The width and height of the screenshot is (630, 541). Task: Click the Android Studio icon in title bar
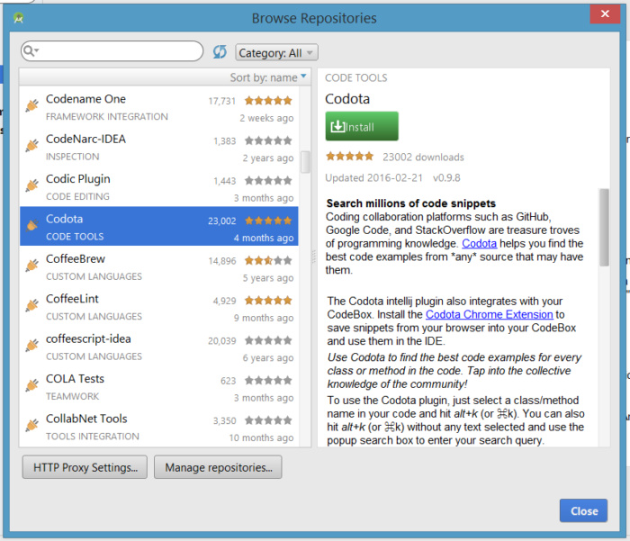19,18
